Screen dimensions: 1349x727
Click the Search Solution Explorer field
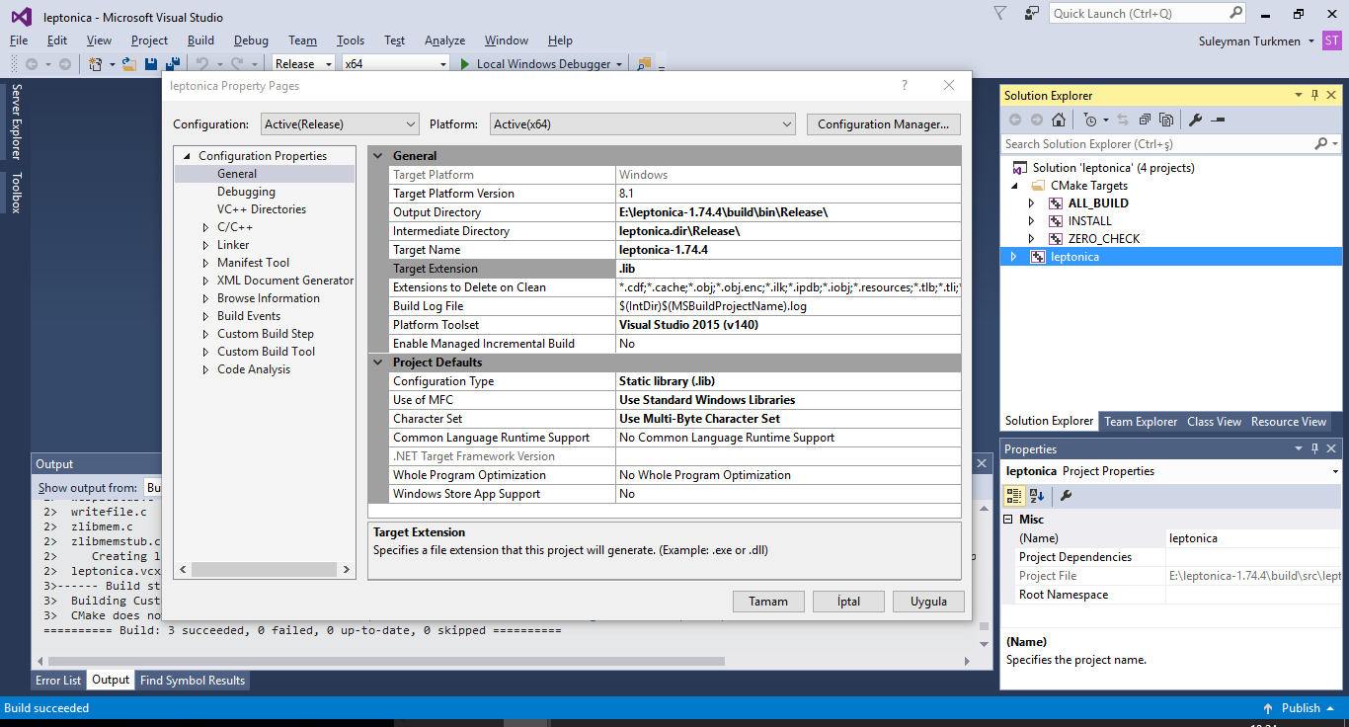click(x=1155, y=144)
